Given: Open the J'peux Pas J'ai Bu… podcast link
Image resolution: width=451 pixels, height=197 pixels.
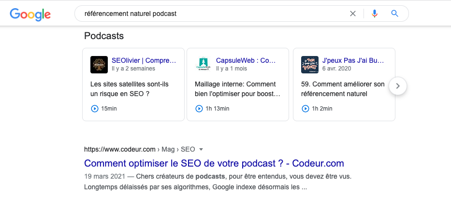Looking at the screenshot, I should click(353, 61).
